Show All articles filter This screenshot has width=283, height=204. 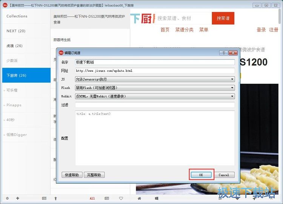point(92,198)
